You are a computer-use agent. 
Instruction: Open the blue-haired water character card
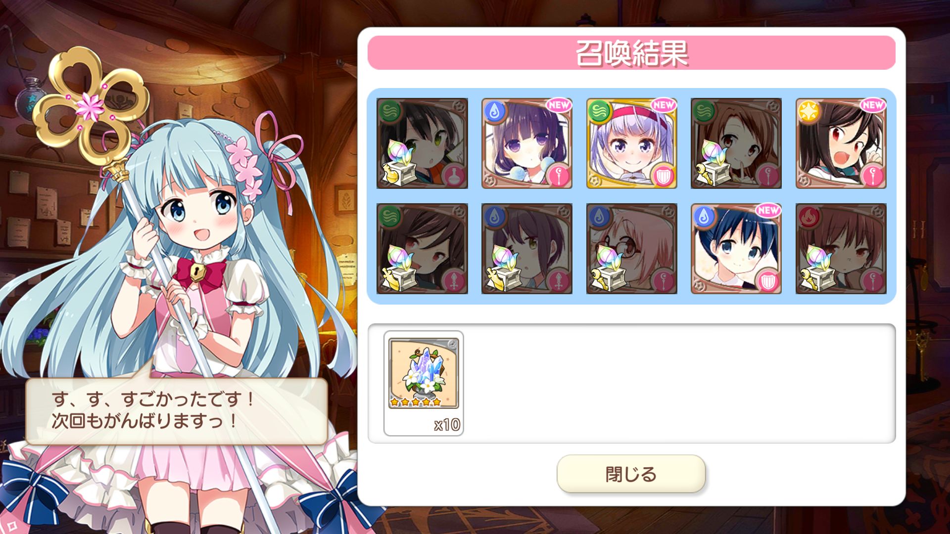coord(736,249)
